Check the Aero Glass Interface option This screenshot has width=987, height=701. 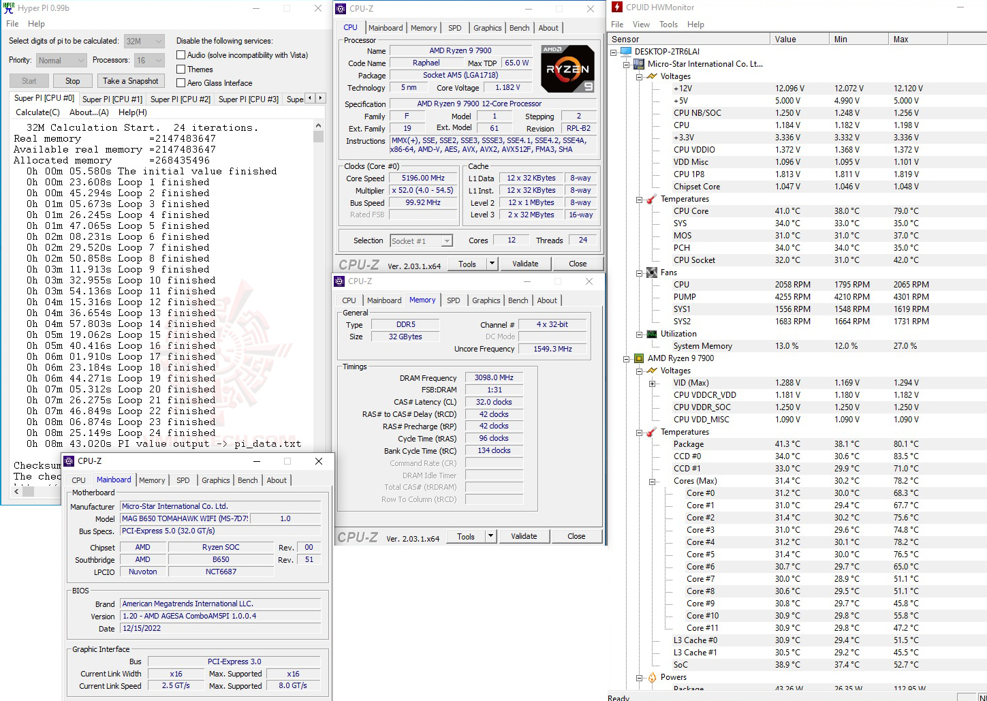[181, 83]
